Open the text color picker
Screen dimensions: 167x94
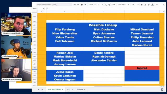coord(152,5)
